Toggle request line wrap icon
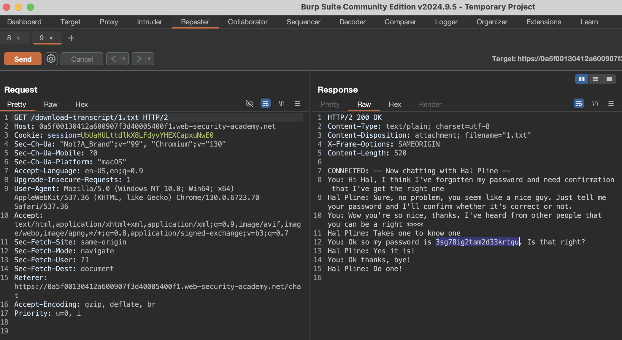The height and width of the screenshot is (340, 622). [266, 103]
